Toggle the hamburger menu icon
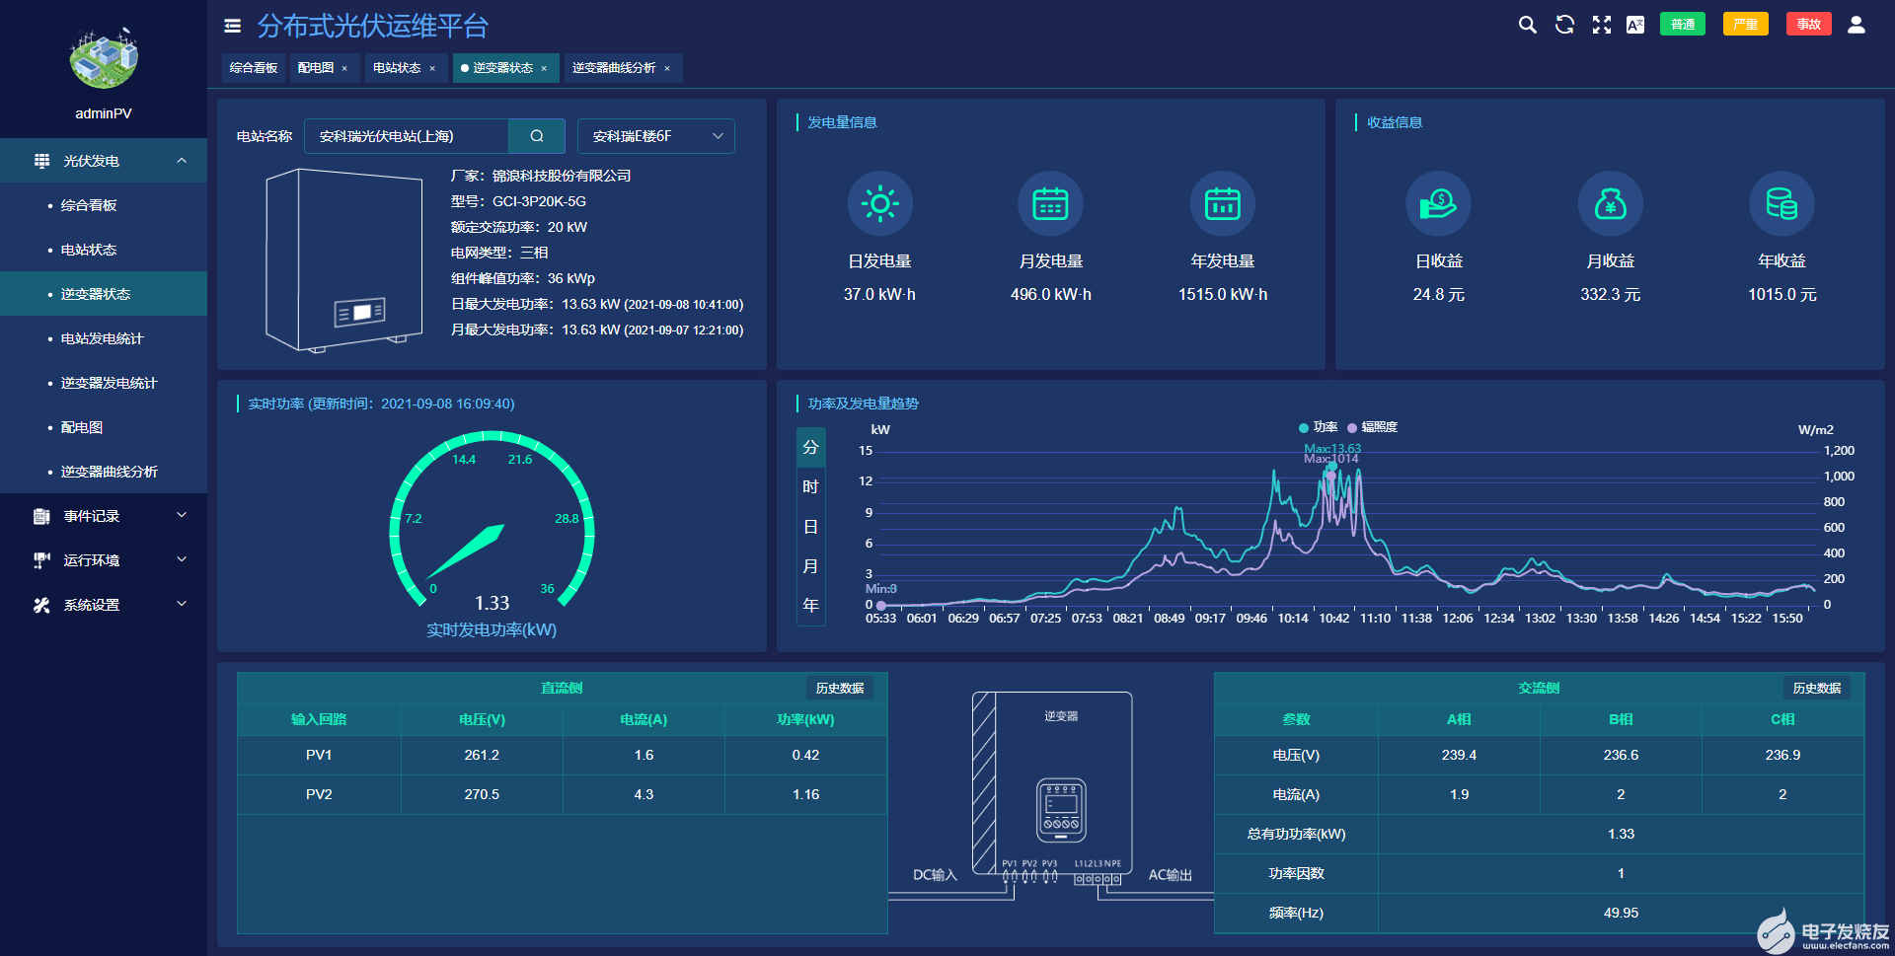Image resolution: width=1895 pixels, height=956 pixels. [x=233, y=26]
